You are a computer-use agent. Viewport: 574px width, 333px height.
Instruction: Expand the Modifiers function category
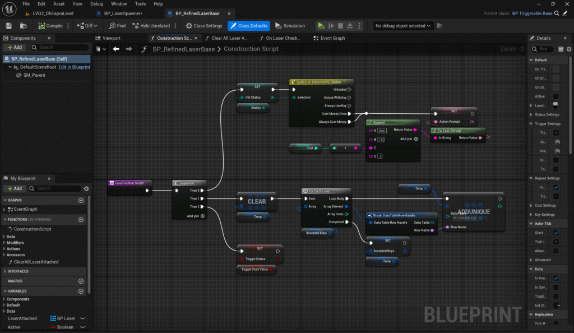click(x=4, y=243)
